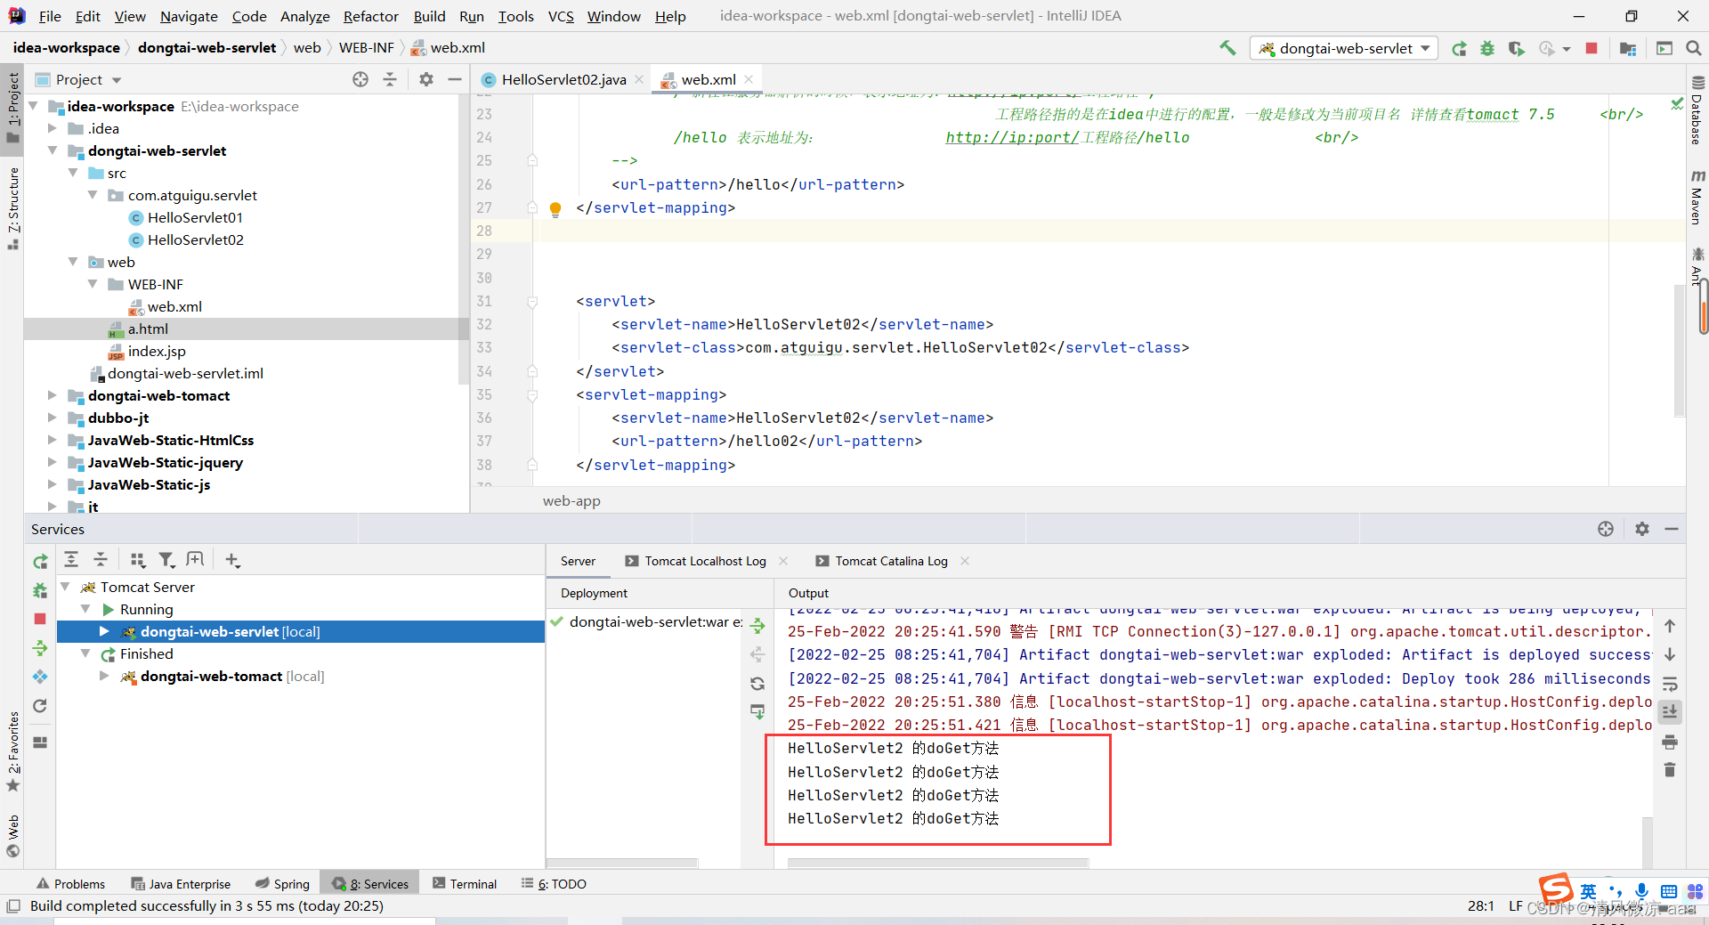Viewport: 1709px width, 925px height.
Task: Toggle the Favorites tool window side tab
Action: (12, 751)
